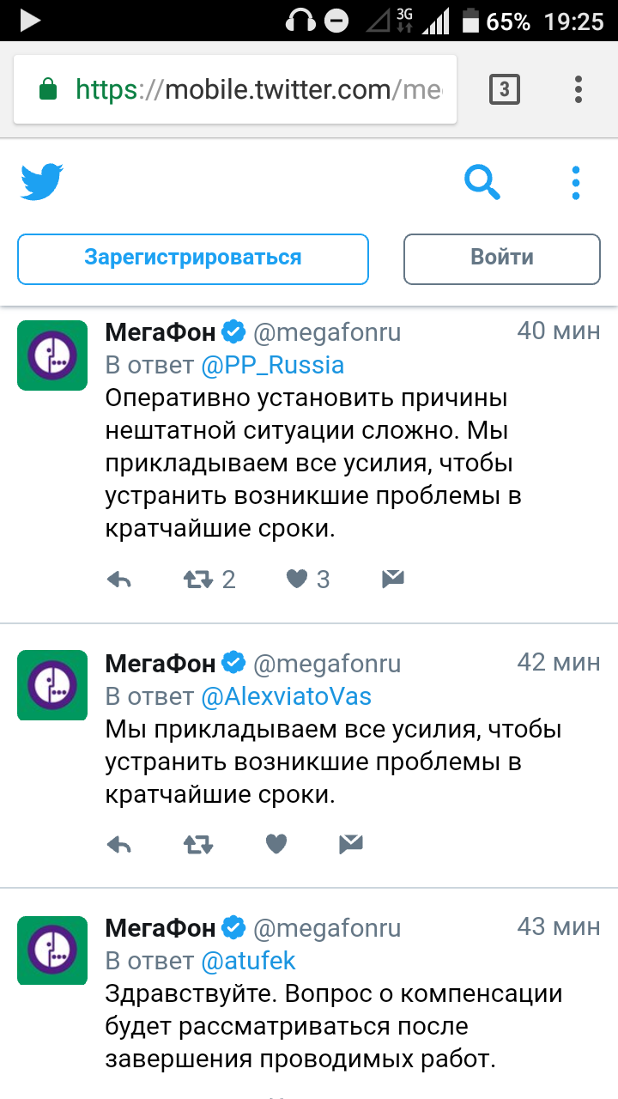The image size is (618, 1099).
Task: Share the @AlexviatoVas reply by message
Action: (351, 845)
